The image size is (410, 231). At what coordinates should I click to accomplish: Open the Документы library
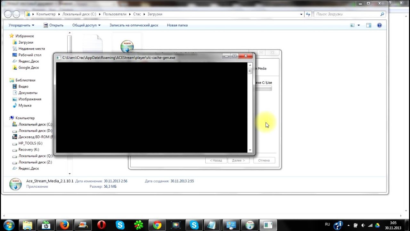28,93
